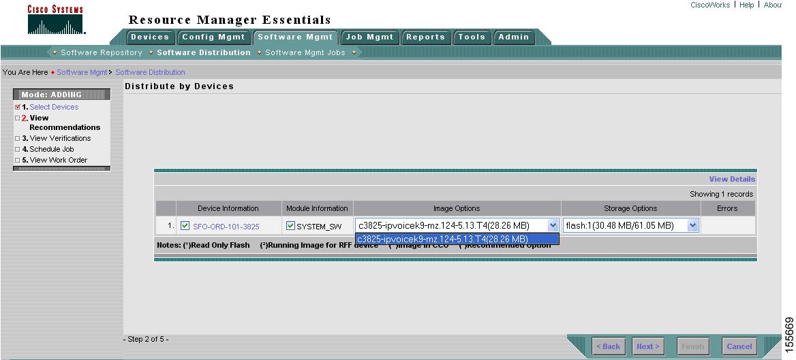The image size is (796, 360).
Task: Go to step 1 Select Devices
Action: point(54,107)
